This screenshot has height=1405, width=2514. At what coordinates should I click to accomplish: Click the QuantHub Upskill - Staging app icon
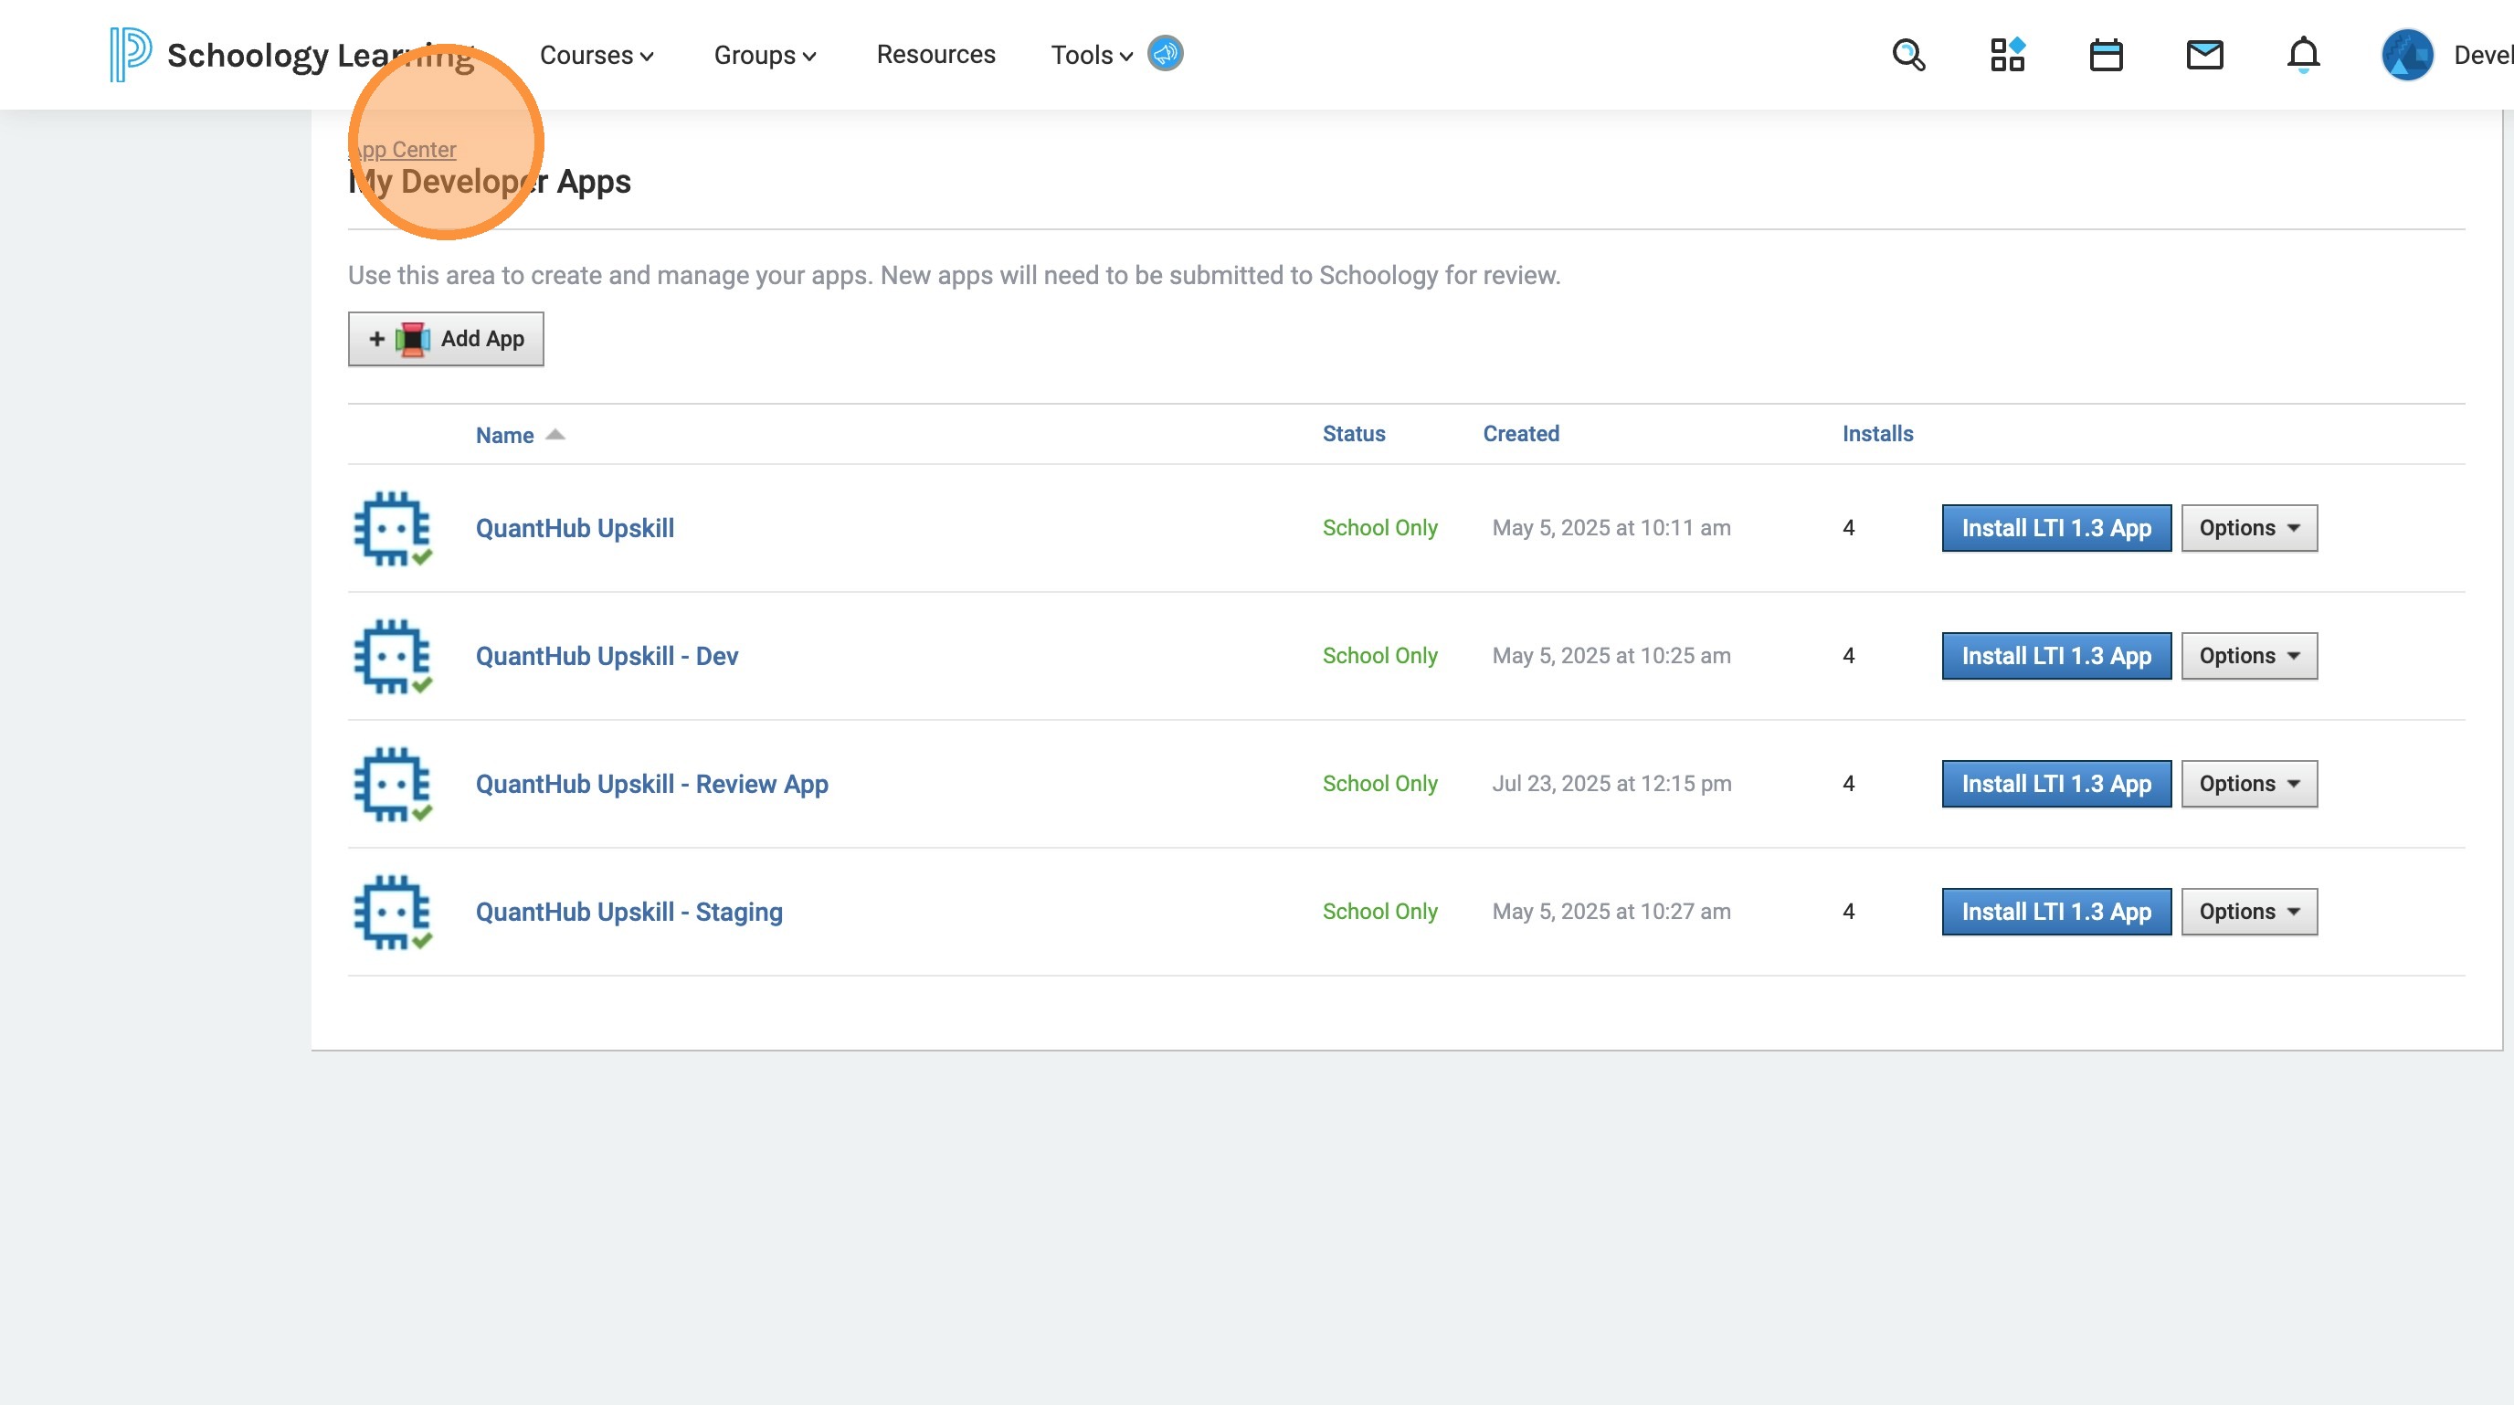click(x=392, y=913)
